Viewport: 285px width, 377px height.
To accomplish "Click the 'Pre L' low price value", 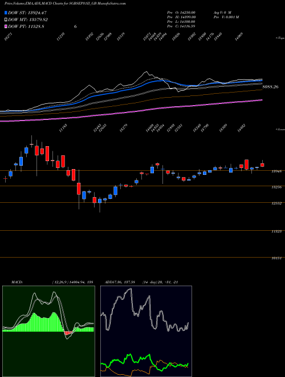I will pyautogui.click(x=182, y=22).
